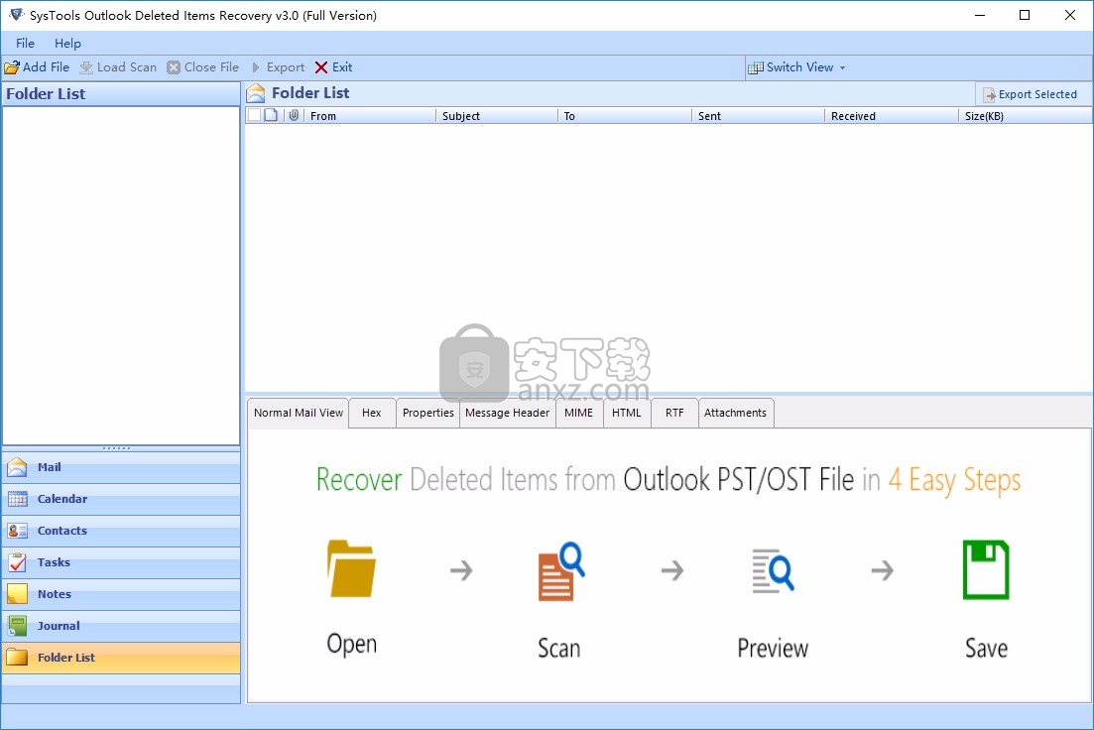Click the attachment paperclip column header

click(294, 115)
